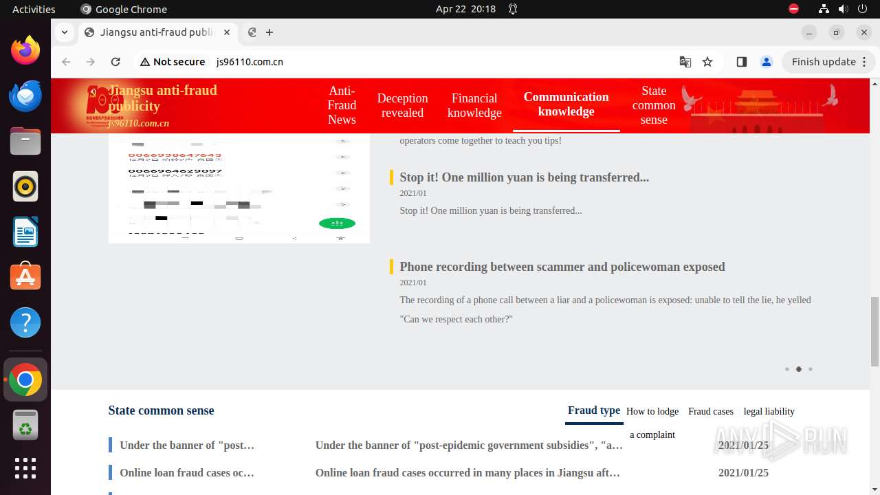Select the Google Chrome dock icon
880x495 pixels.
[25, 379]
